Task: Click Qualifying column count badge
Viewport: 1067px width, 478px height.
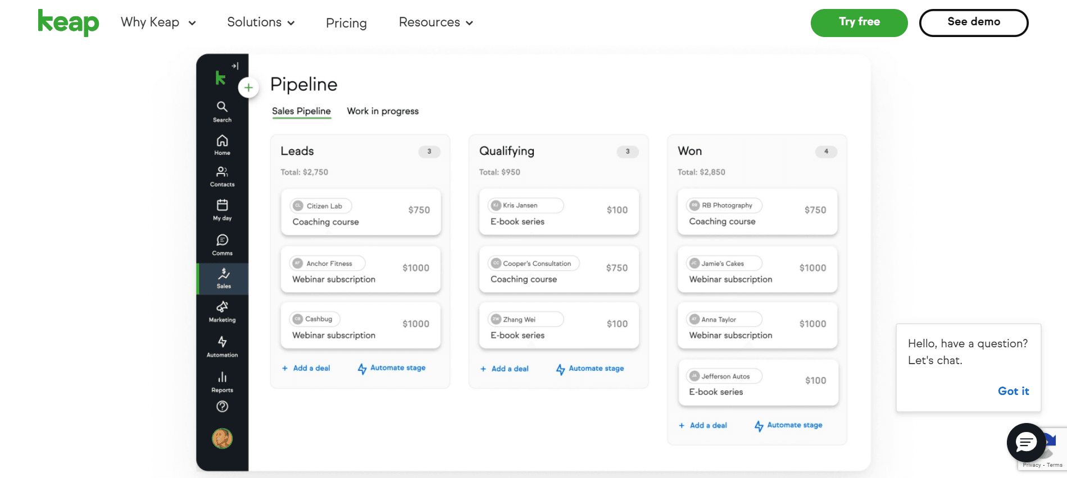Action: pyautogui.click(x=628, y=151)
